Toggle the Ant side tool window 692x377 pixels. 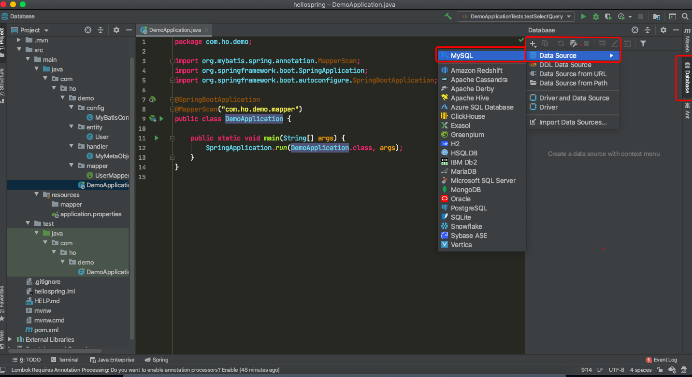[x=687, y=110]
